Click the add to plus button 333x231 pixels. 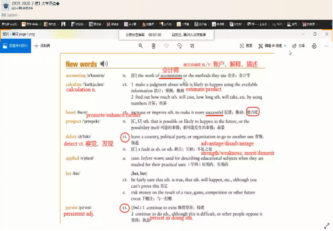tap(42, 46)
